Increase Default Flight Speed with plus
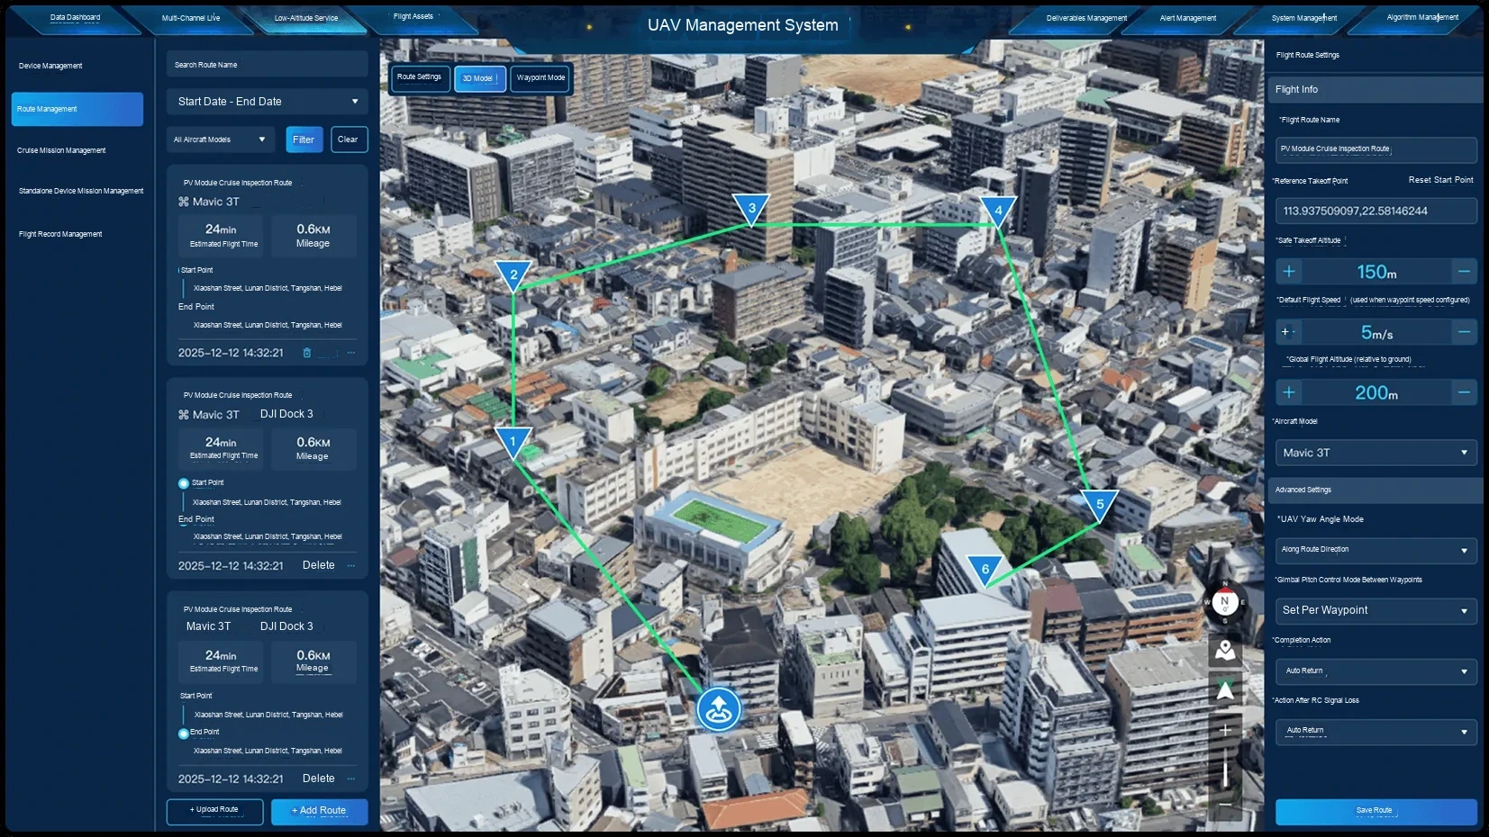The width and height of the screenshot is (1489, 837). click(x=1285, y=332)
